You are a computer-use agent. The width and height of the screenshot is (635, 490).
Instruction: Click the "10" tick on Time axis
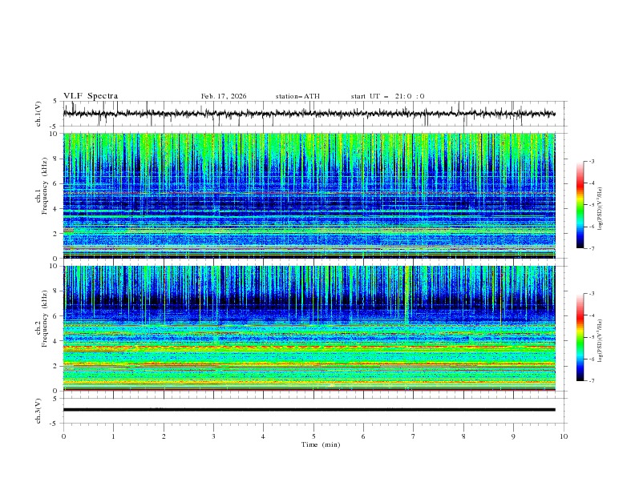(564, 436)
